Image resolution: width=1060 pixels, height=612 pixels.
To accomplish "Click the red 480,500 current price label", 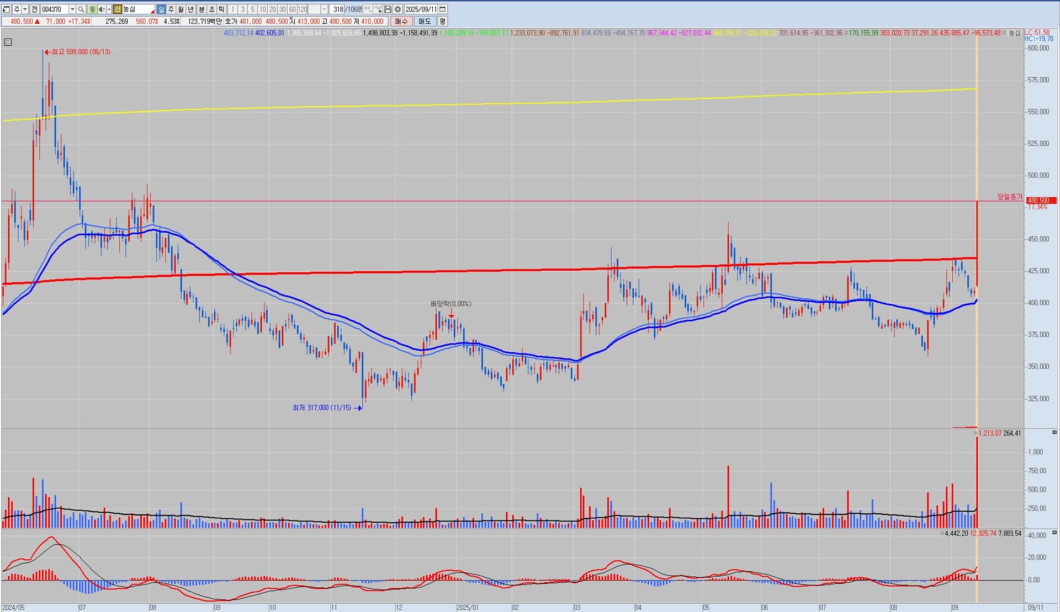I will click(x=1041, y=201).
